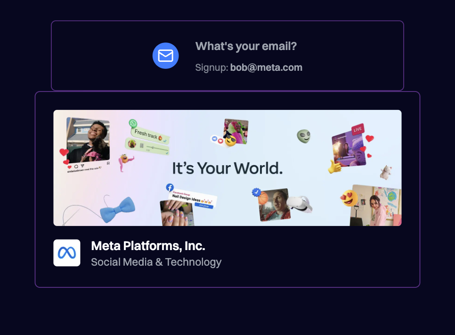The image size is (455, 335).
Task: Click the "Meta Platforms, Inc." company name
Action: click(x=148, y=246)
